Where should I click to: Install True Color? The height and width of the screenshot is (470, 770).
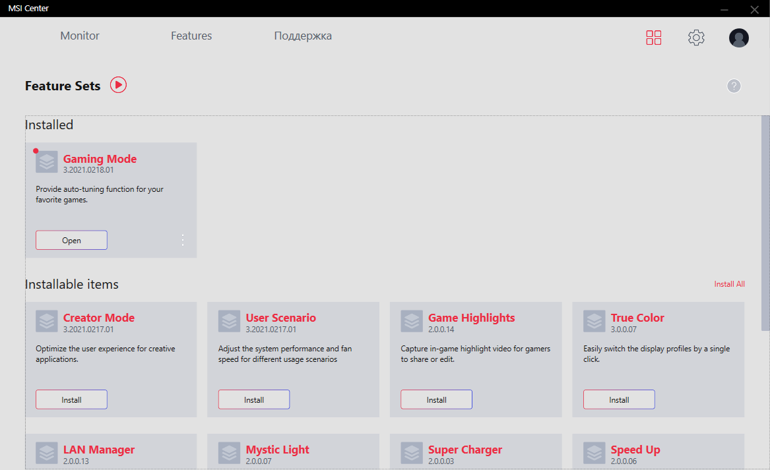619,399
